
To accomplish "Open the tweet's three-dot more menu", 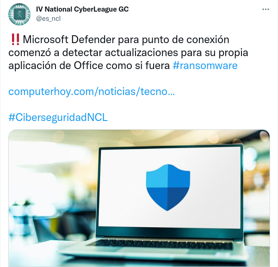I will point(266,9).
